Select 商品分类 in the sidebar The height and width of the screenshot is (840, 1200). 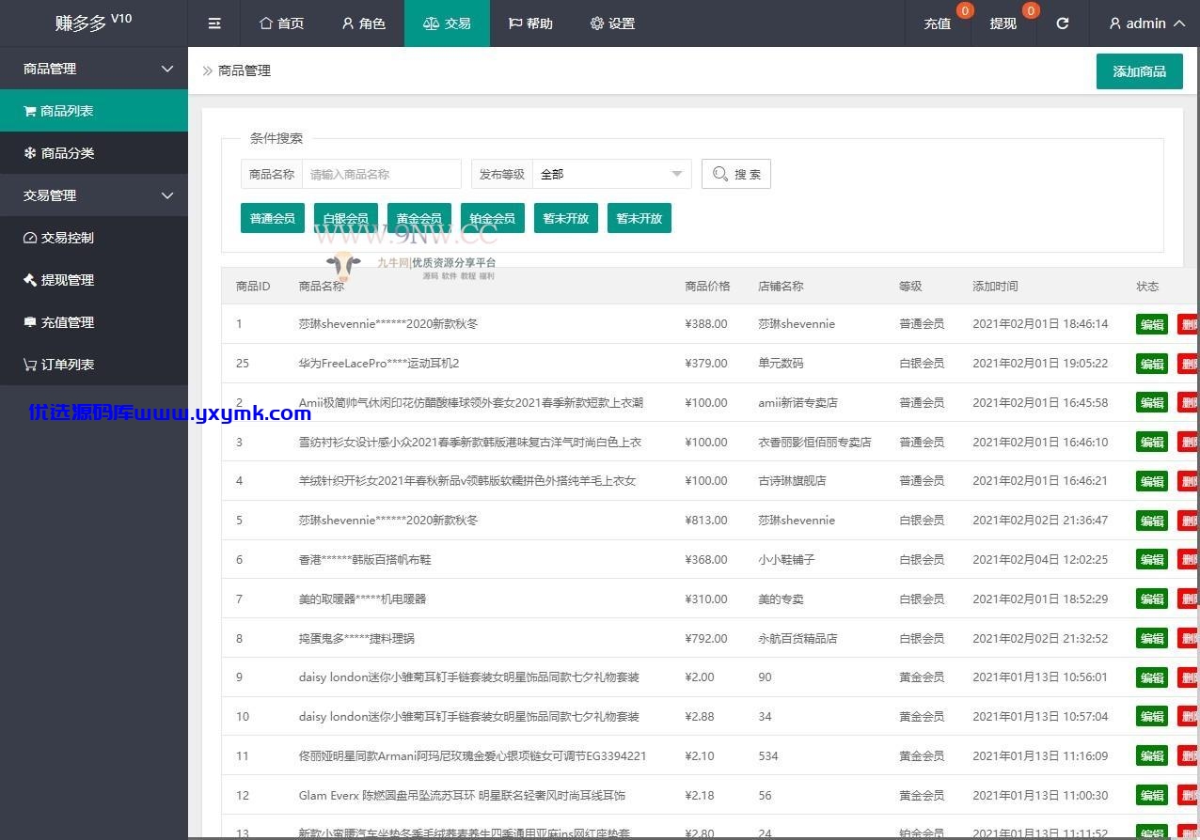(94, 153)
